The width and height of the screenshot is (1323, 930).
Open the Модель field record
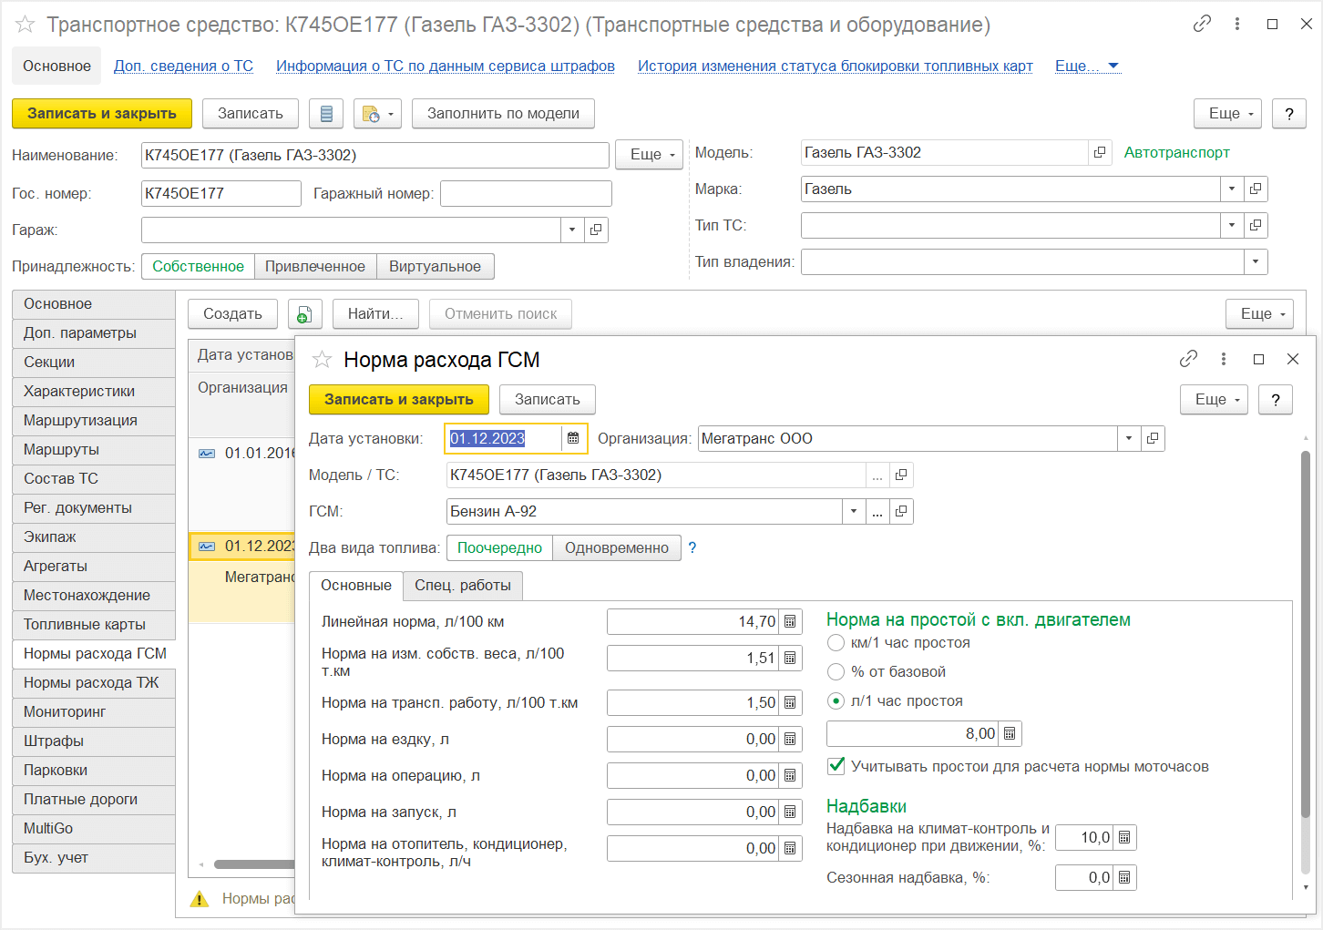pyautogui.click(x=1100, y=152)
